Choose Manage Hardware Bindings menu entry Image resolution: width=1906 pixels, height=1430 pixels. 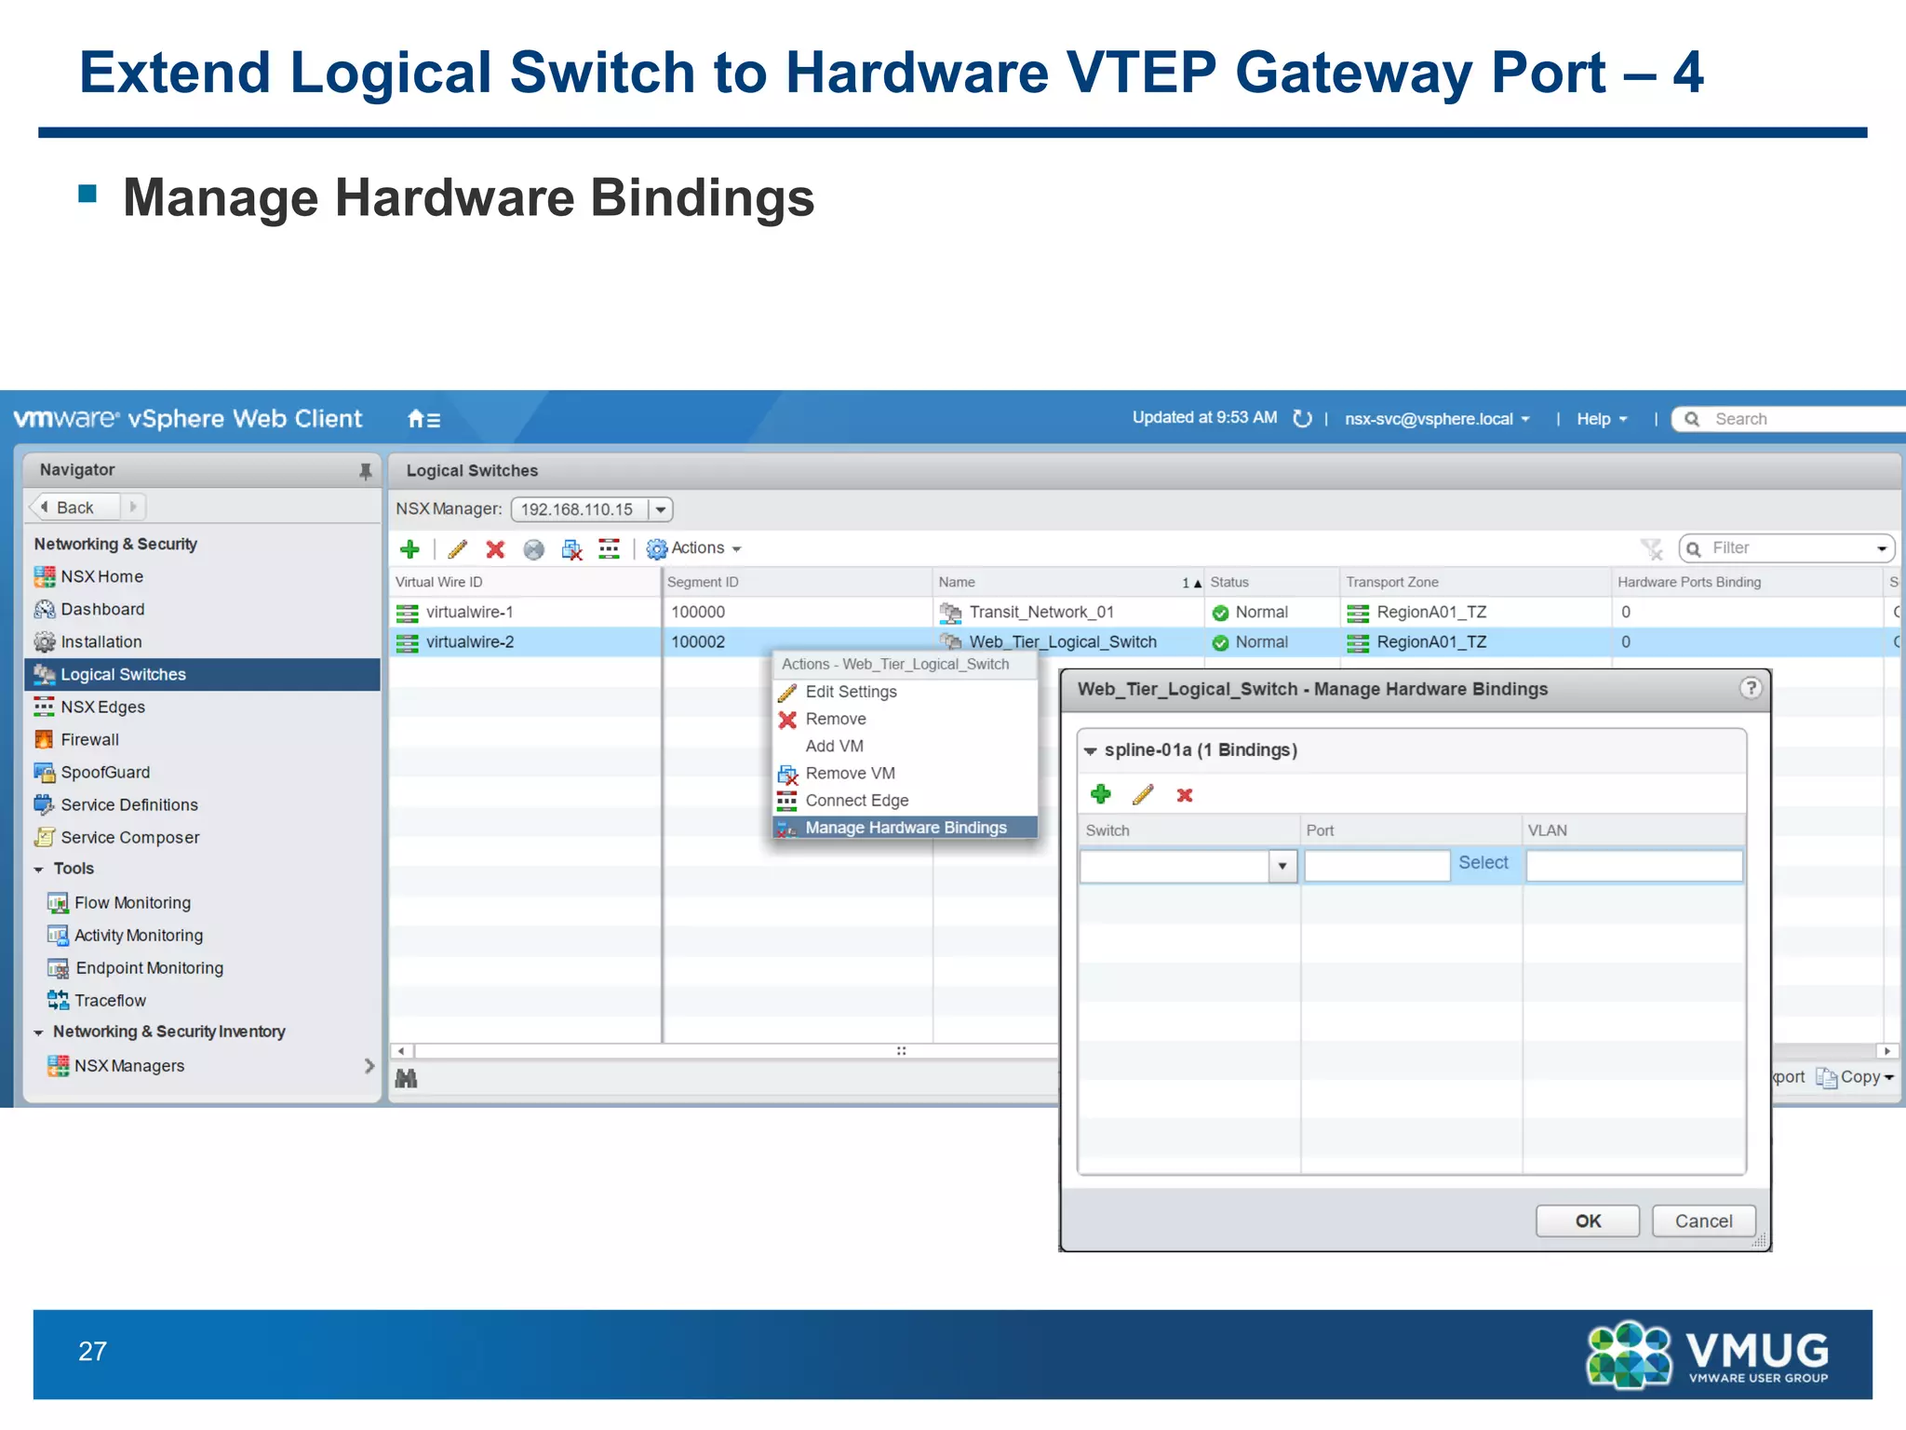(x=905, y=828)
